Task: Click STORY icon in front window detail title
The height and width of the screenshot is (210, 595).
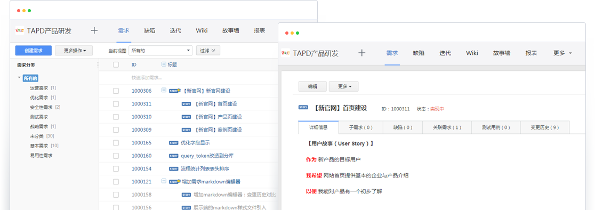Action: click(x=303, y=108)
